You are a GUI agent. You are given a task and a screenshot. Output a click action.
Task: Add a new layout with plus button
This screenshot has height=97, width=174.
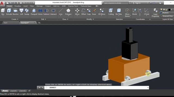click(29, 91)
